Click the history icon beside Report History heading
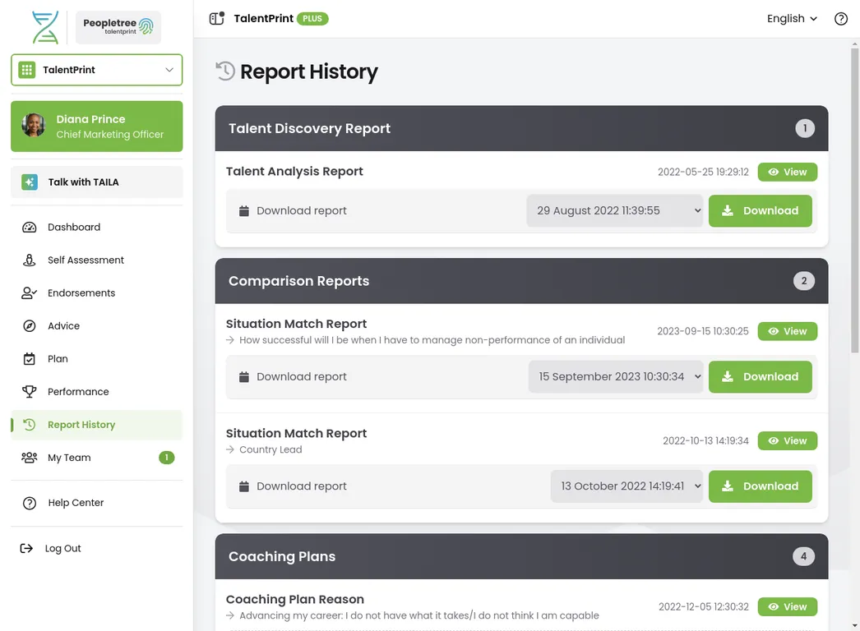Viewport: 860px width, 631px height. point(225,71)
